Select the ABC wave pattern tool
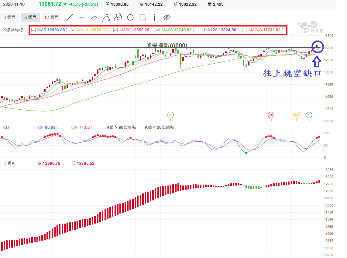 click(x=106, y=17)
